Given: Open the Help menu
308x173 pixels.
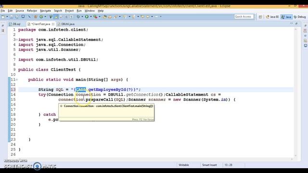Looking at the screenshot, I should 101,11.
